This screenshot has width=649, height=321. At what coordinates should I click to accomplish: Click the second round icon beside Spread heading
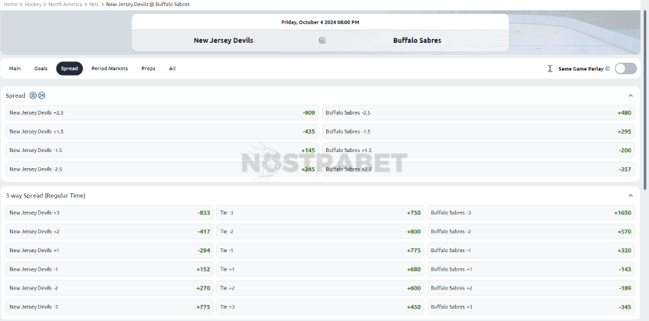[x=42, y=96]
